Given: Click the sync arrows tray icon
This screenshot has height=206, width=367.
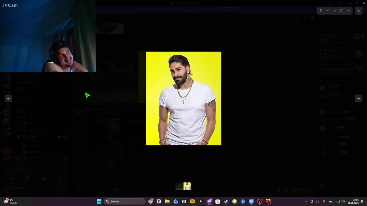Looking at the screenshot, I should tap(318, 201).
